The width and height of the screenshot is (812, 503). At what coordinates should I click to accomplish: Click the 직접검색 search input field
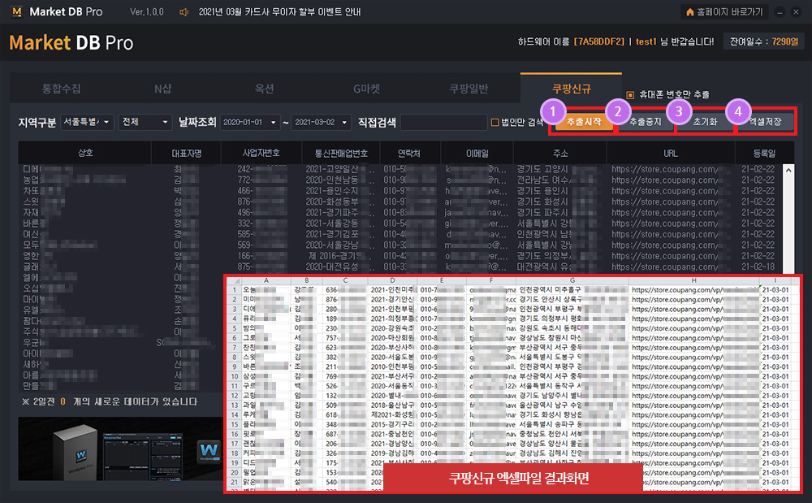(x=443, y=123)
